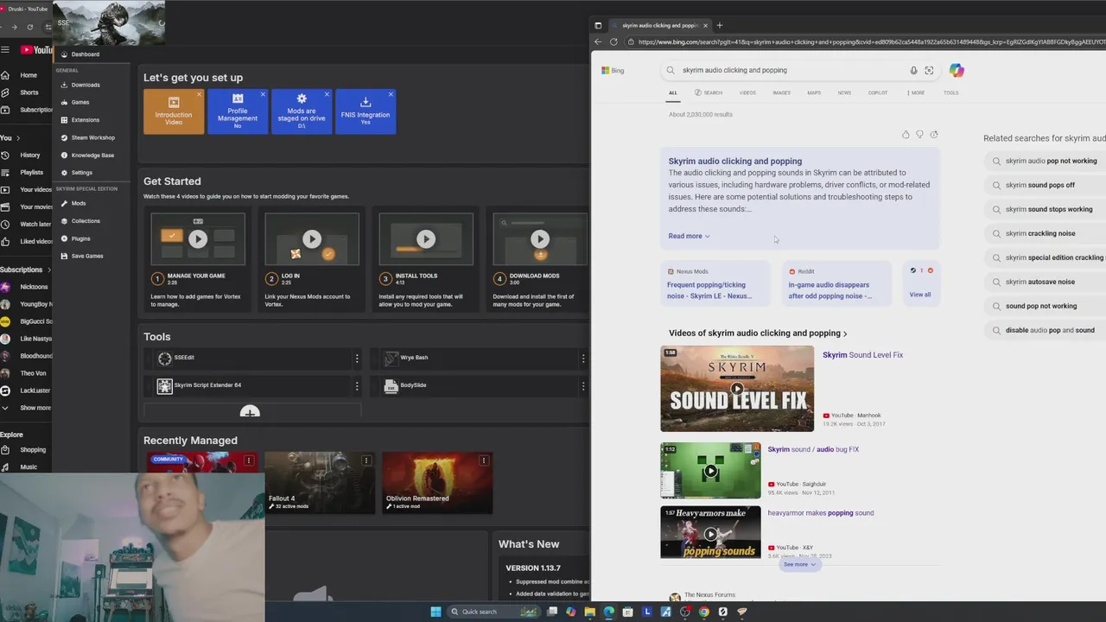The height and width of the screenshot is (622, 1106).
Task: Expand See more videos on Bing
Action: [799, 564]
